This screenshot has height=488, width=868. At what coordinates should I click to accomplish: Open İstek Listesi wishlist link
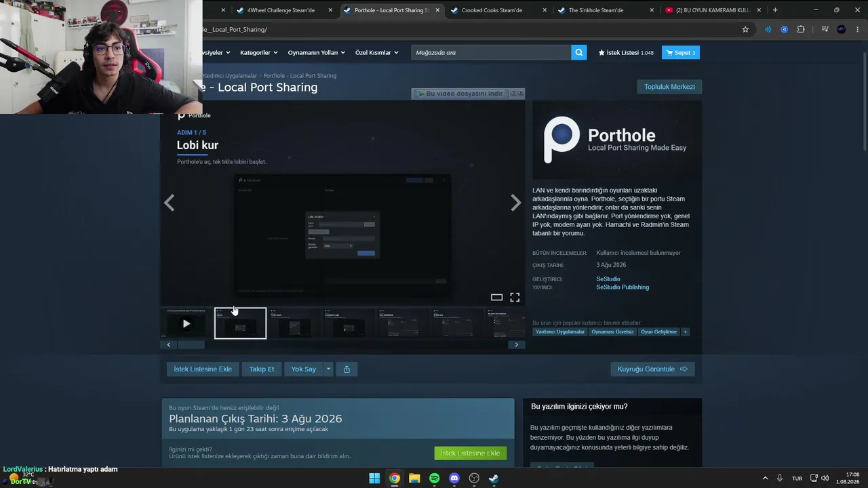pyautogui.click(x=626, y=52)
